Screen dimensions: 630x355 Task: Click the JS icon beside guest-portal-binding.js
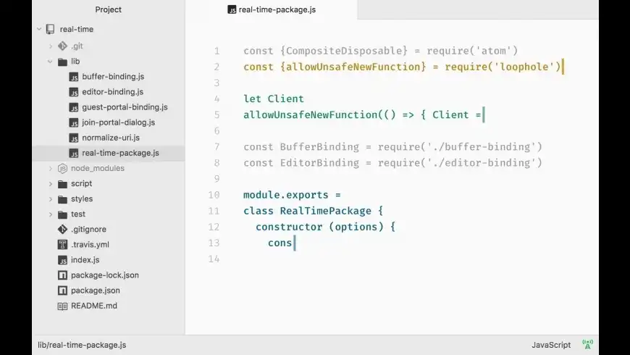coord(74,107)
